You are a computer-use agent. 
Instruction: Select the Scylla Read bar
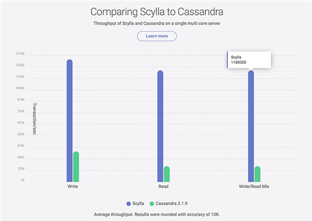click(160, 126)
